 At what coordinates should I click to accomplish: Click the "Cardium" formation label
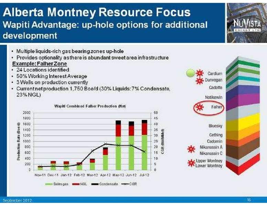click(x=215, y=73)
